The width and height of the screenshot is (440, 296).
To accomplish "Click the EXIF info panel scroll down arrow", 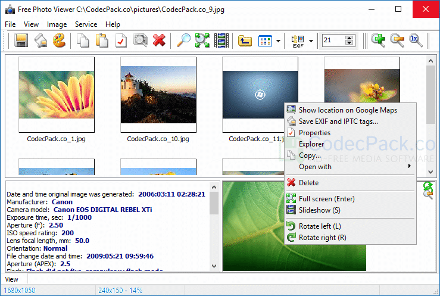I will pos(214,266).
